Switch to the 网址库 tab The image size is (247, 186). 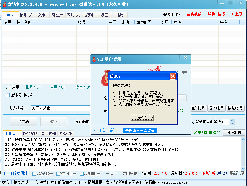57,15
